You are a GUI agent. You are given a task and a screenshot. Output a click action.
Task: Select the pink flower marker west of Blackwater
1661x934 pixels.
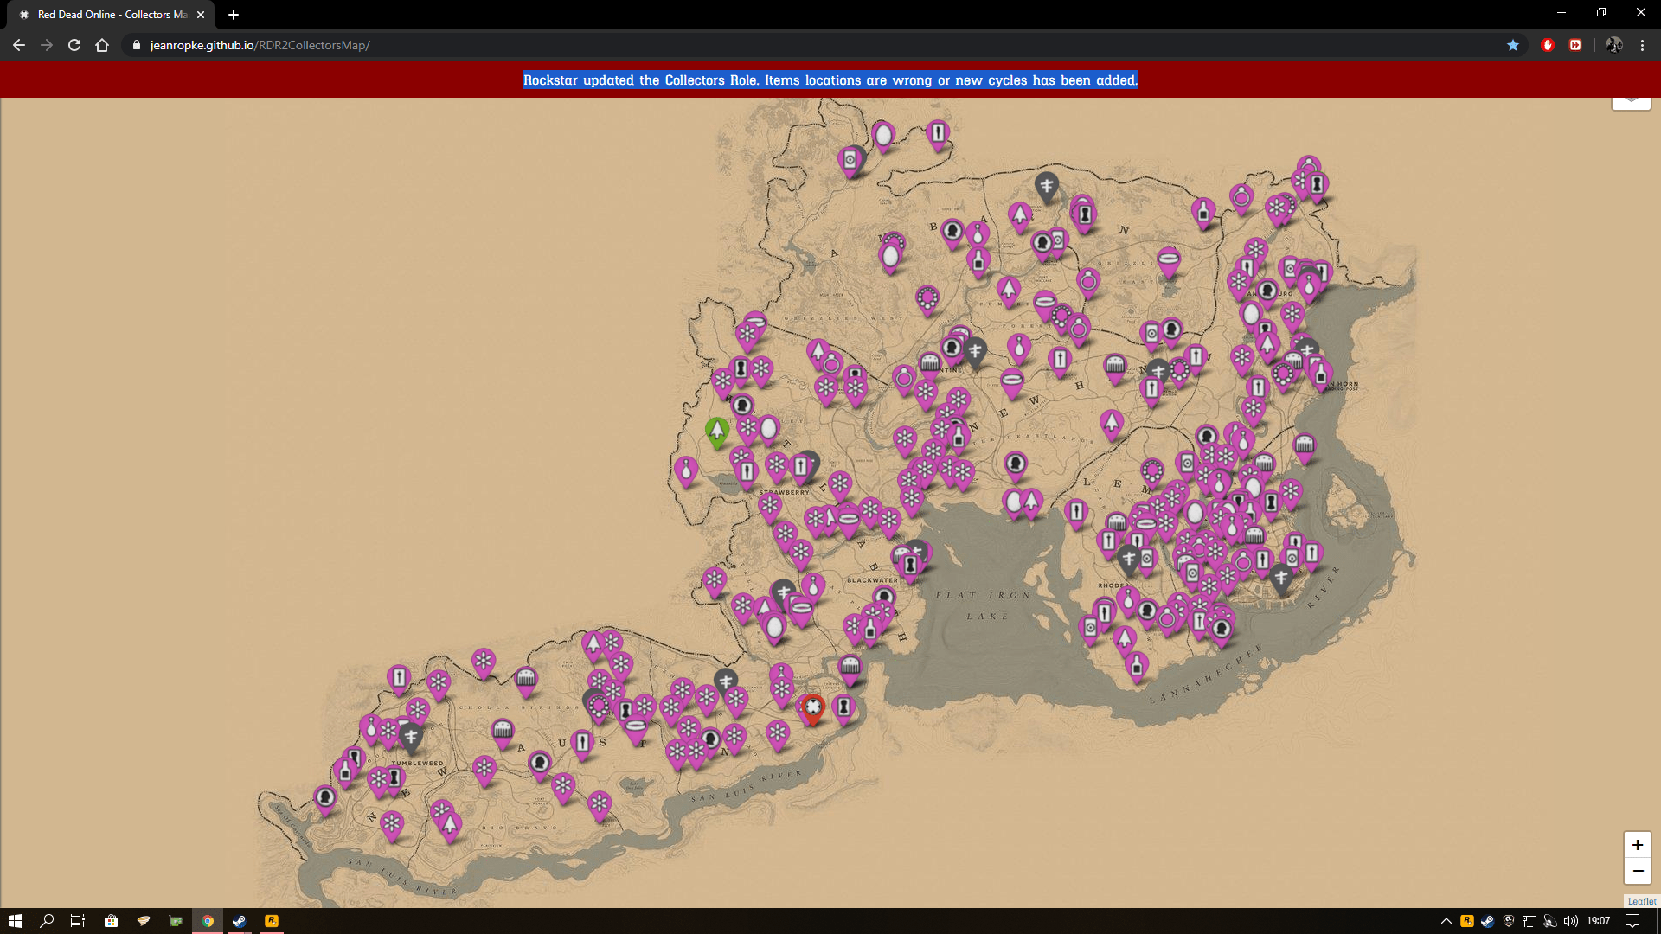pyautogui.click(x=714, y=580)
